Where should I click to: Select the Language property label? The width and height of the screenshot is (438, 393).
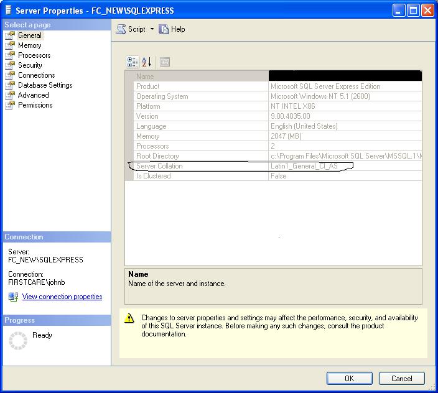(x=151, y=126)
